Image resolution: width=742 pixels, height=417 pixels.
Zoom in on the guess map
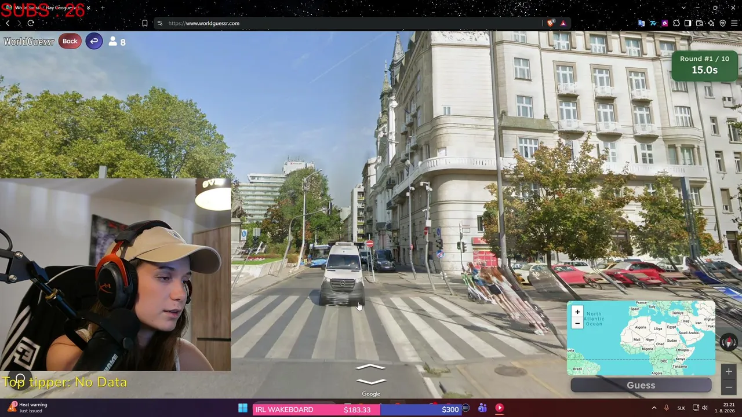click(x=577, y=312)
